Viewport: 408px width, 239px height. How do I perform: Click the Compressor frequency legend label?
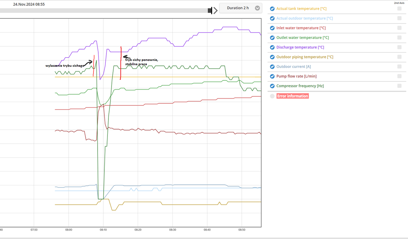[x=300, y=86]
